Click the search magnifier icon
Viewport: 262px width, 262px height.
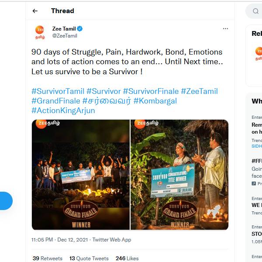coord(255,11)
